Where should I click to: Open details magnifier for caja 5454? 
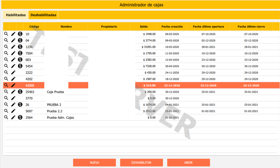[6, 66]
